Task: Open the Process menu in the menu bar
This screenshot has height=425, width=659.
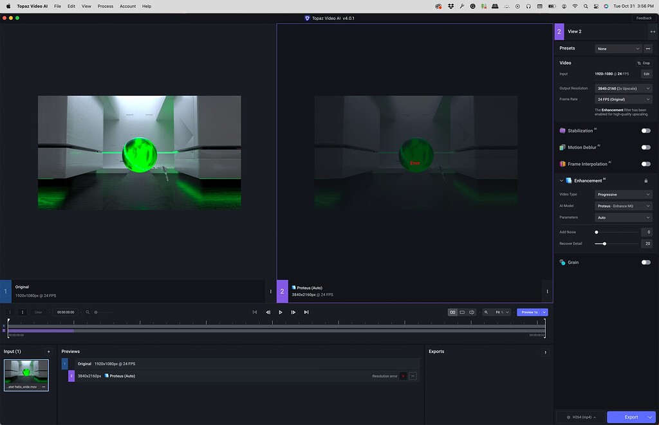Action: [106, 6]
